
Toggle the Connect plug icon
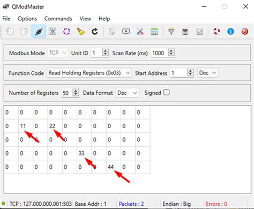pos(39,32)
